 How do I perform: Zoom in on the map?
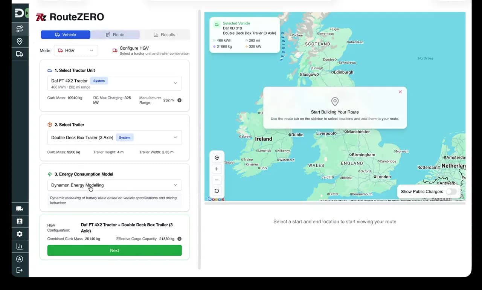click(x=217, y=169)
